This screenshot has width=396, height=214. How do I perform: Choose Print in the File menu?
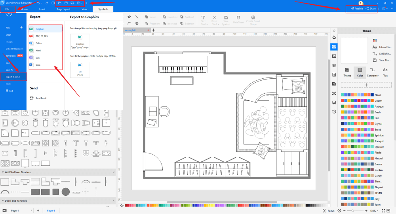[8, 84]
